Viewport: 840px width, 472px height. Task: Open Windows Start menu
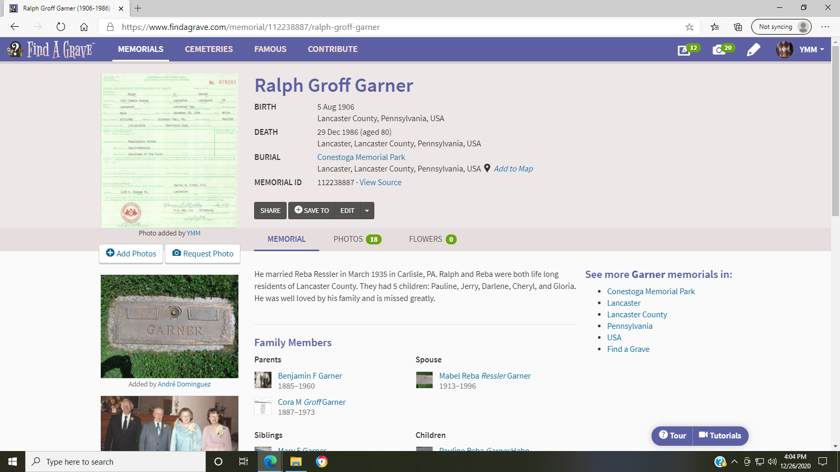coord(13,462)
